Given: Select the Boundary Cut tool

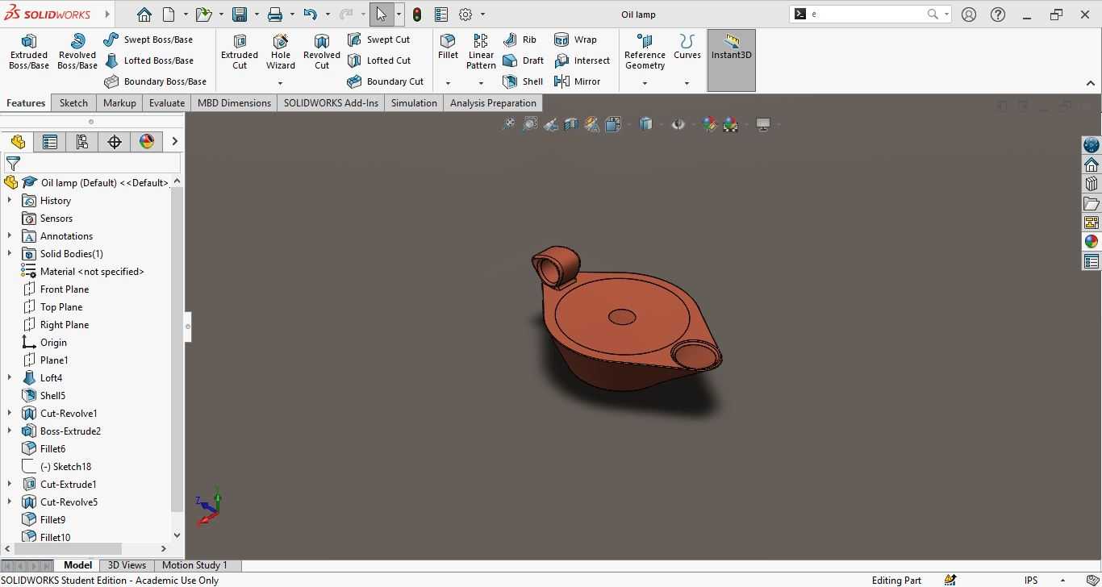Looking at the screenshot, I should click(386, 81).
